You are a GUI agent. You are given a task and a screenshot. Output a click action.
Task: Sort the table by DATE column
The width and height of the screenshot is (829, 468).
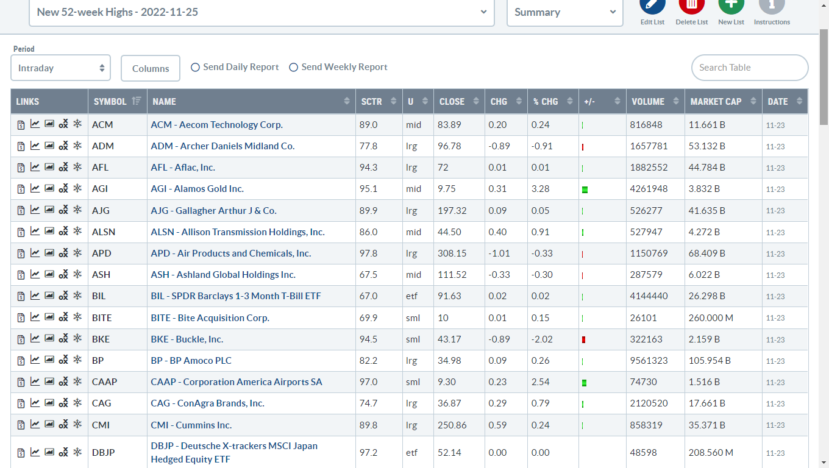pos(785,102)
